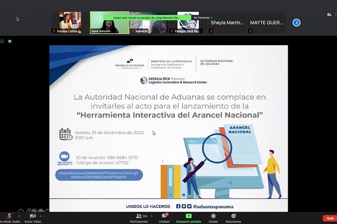Expand caret beside the participants count
The width and height of the screenshot is (337, 224).
152,216
